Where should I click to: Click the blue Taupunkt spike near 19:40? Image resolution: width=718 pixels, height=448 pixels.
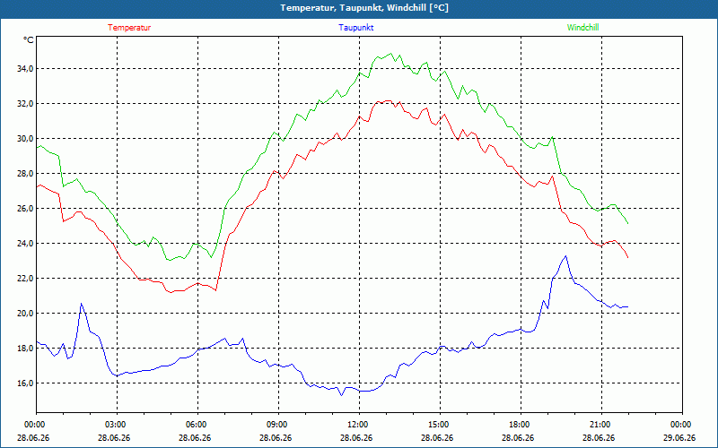pos(566,256)
